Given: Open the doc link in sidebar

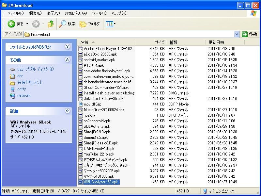Looking at the screenshot, I should [20, 76].
